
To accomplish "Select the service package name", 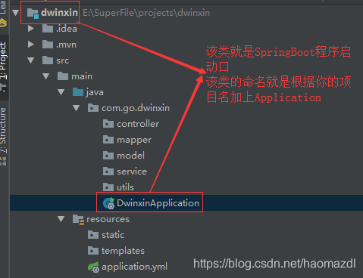I will (132, 171).
